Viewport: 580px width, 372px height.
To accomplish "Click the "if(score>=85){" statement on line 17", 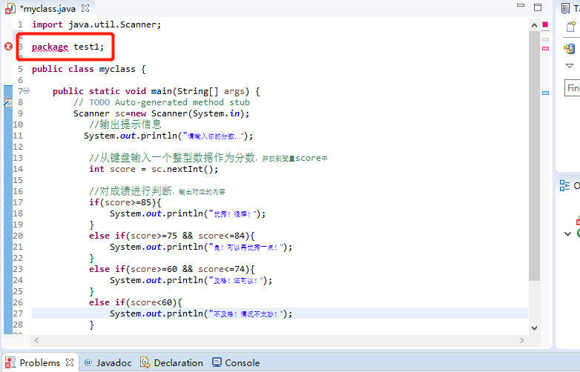I will coord(125,202).
